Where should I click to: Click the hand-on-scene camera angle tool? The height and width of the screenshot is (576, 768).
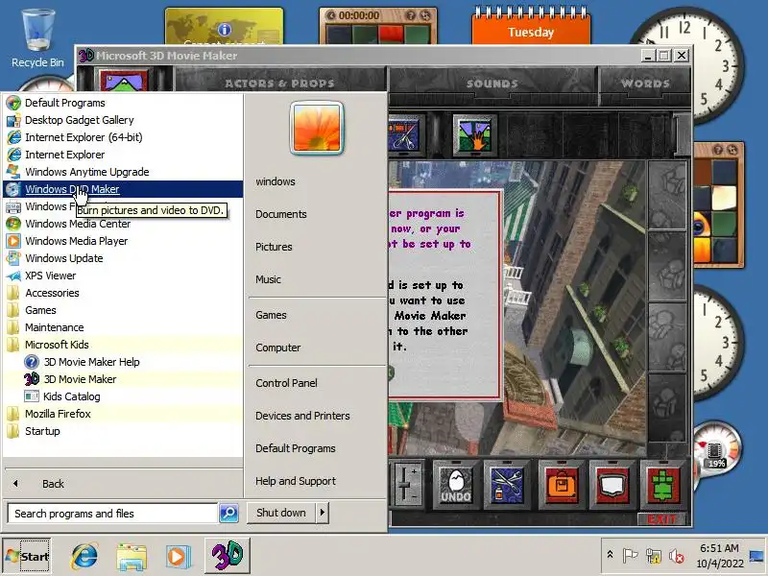[x=474, y=134]
